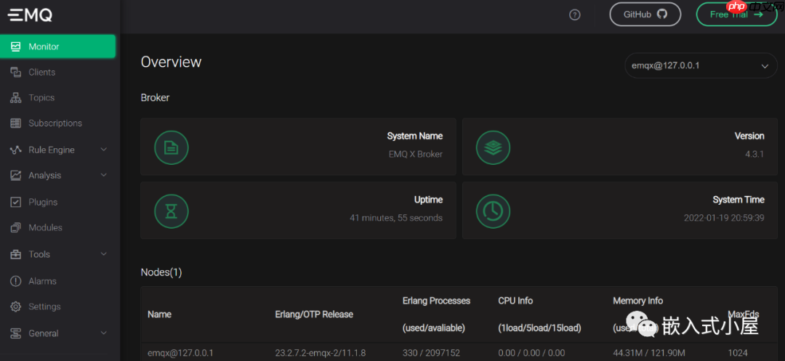Click the Alarms exclamation icon
This screenshot has height=361, width=785.
click(16, 281)
